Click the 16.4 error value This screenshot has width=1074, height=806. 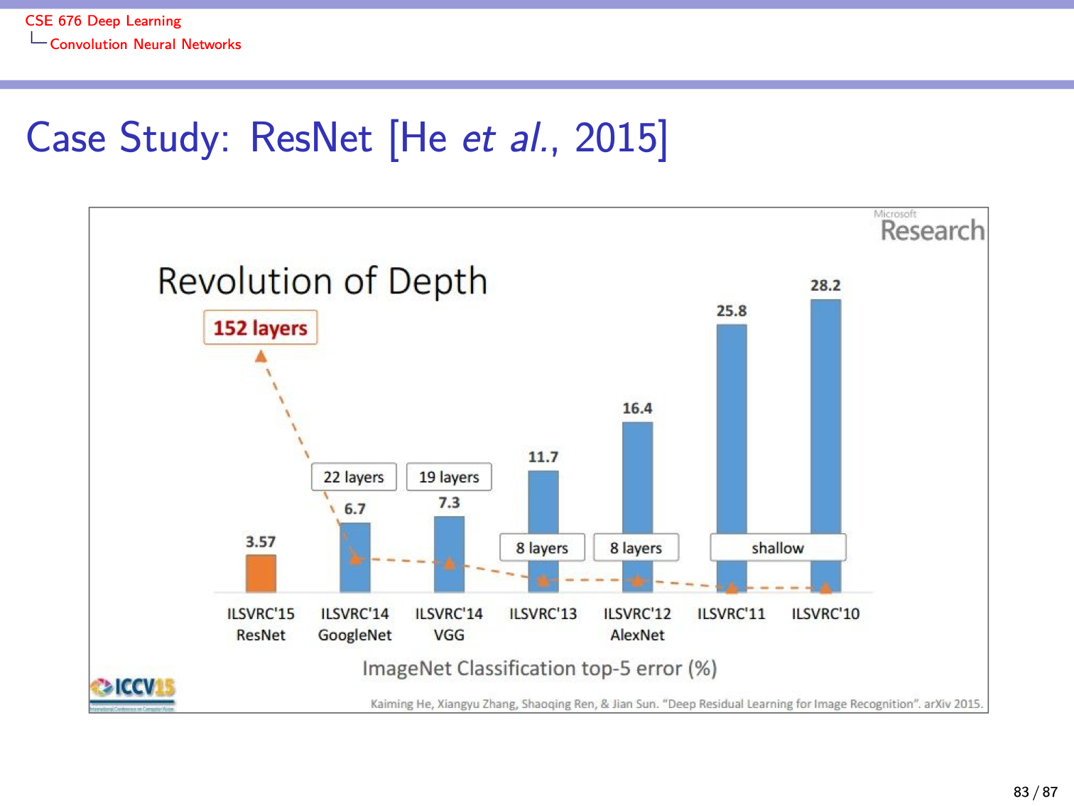point(637,409)
